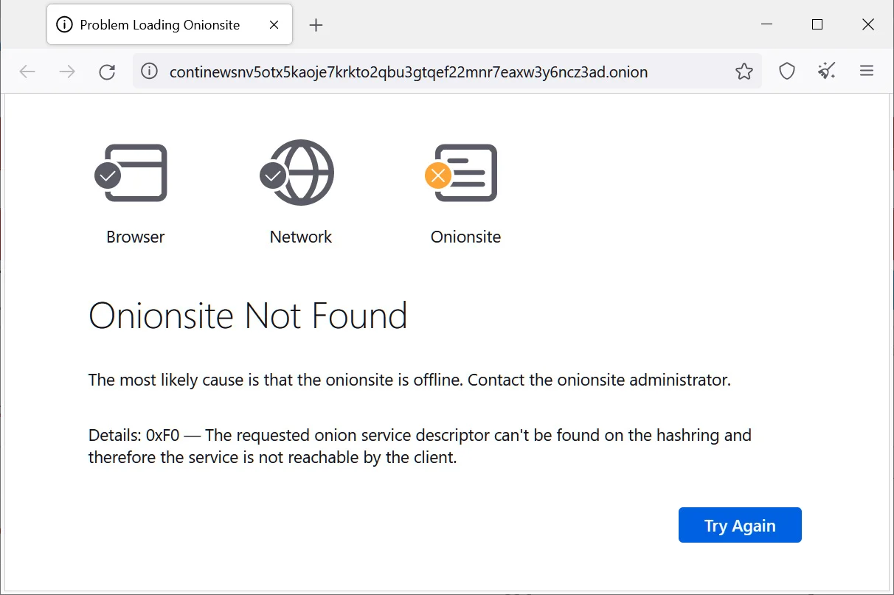This screenshot has height=595, width=894.
Task: Click the Browser status icon
Action: 131,173
